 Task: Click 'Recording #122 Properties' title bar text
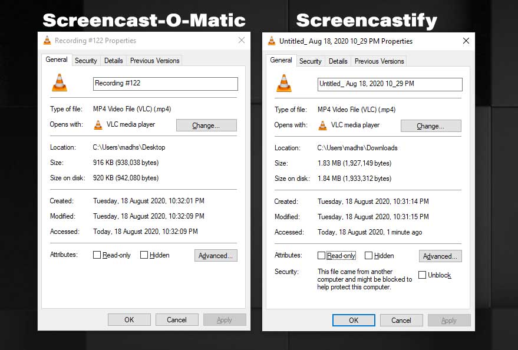pos(95,41)
